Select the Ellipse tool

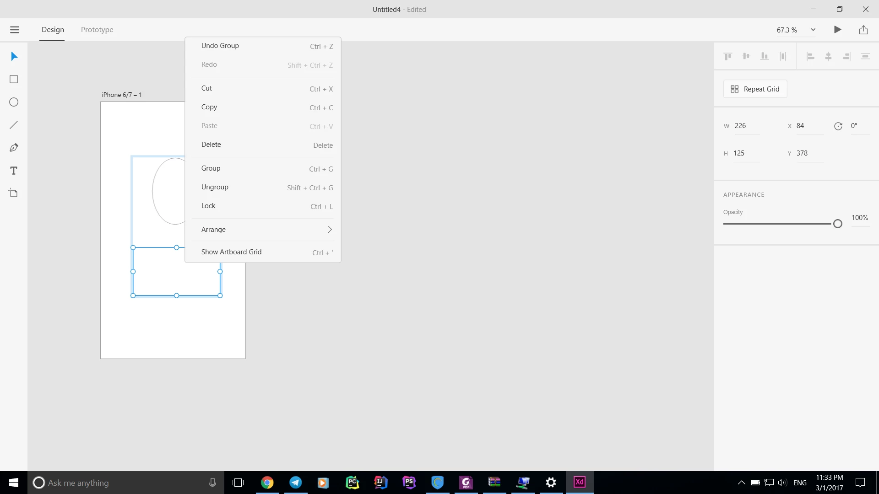(x=14, y=102)
